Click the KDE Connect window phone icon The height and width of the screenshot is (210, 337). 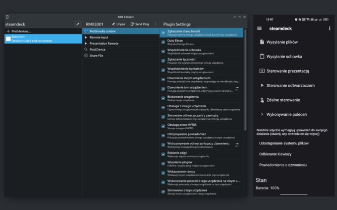pos(8,17)
